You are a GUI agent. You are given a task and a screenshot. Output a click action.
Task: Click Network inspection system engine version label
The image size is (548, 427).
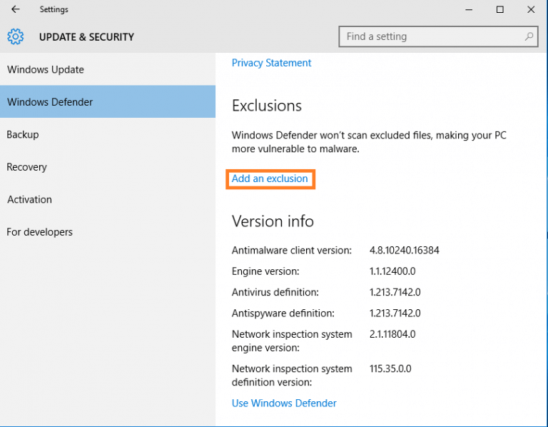point(292,341)
